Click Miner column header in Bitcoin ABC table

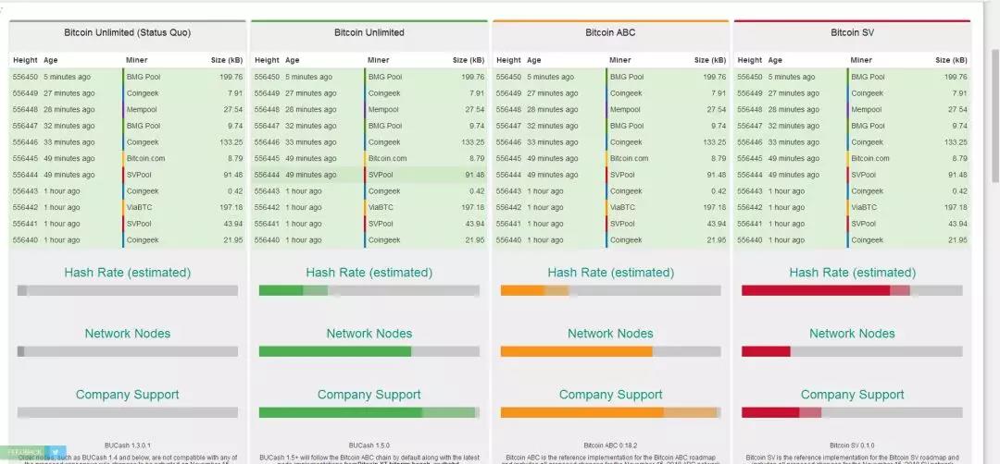click(619, 60)
